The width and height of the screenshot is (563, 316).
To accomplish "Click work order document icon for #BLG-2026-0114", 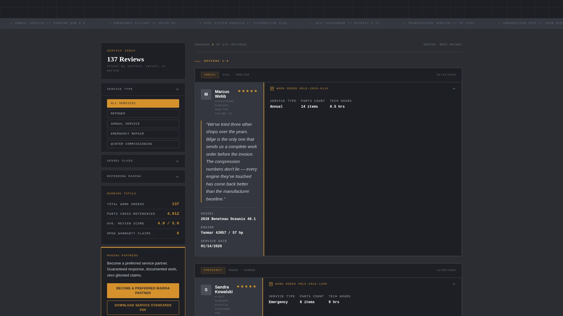I will tap(272, 89).
